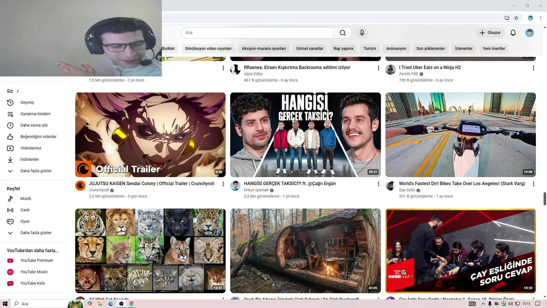Open Oyun gaming icon under Keşfet
This screenshot has width=547, height=308.
click(10, 222)
